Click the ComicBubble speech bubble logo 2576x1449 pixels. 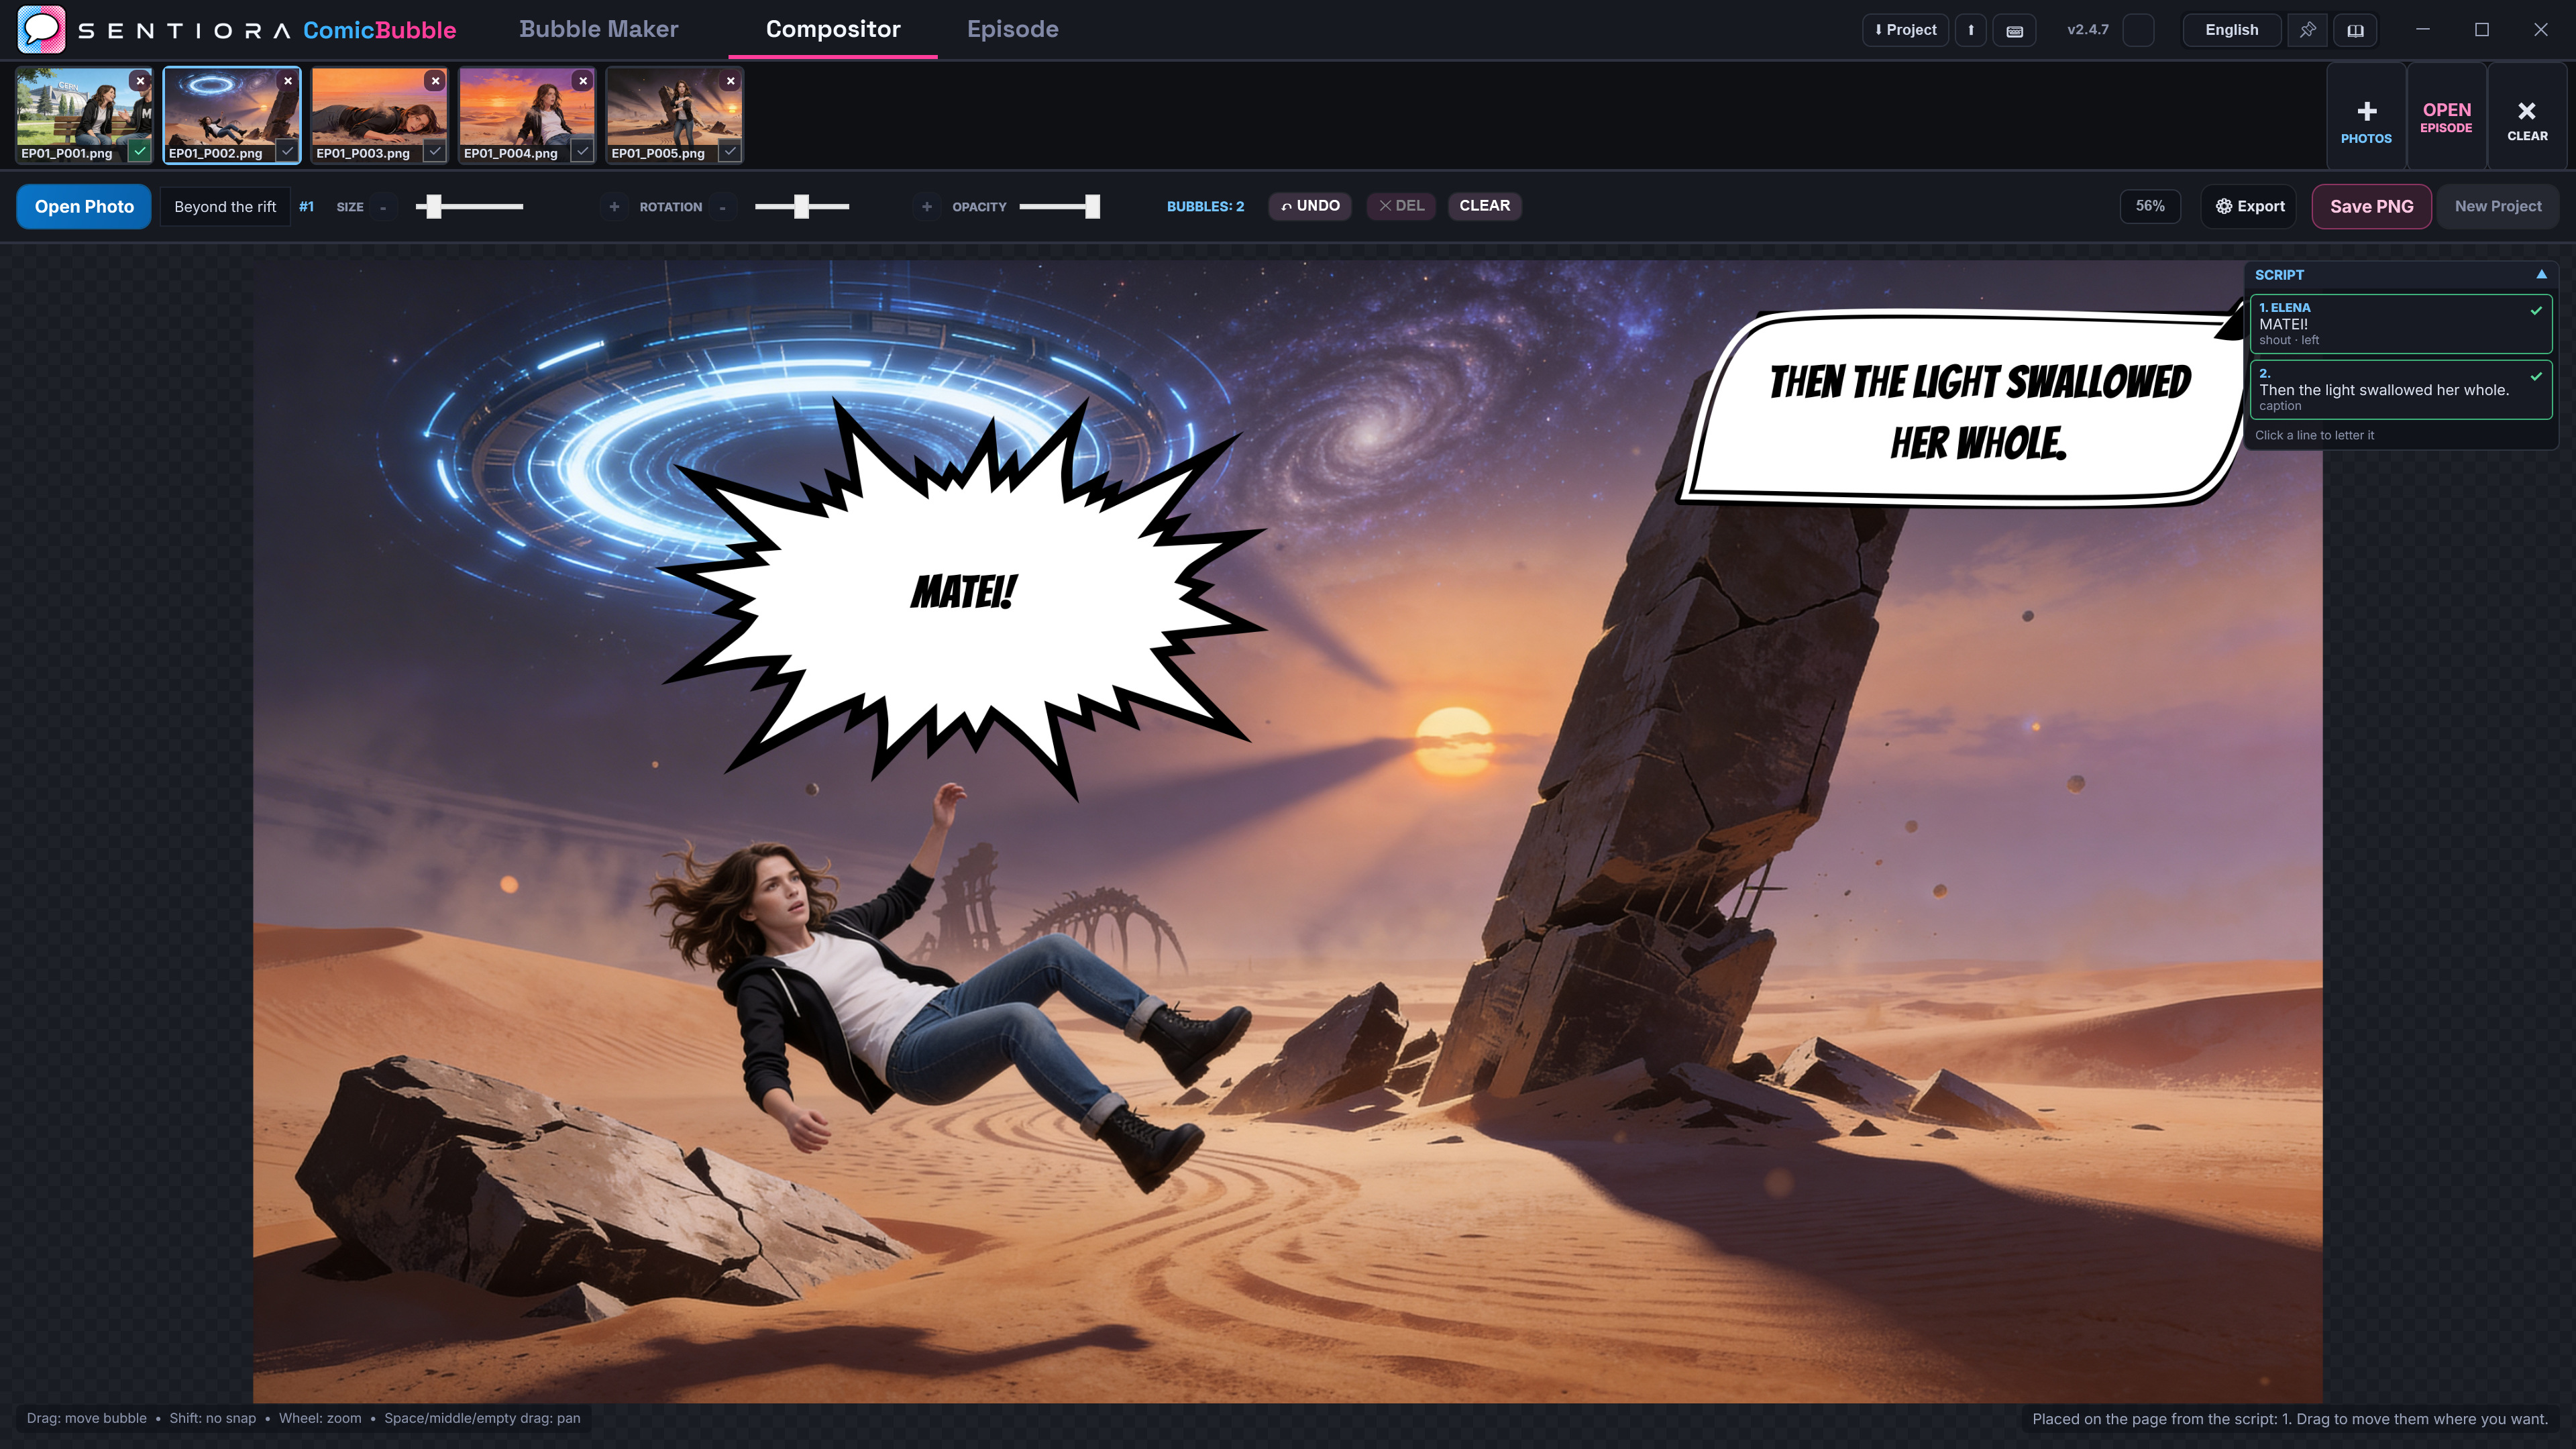[x=41, y=29]
